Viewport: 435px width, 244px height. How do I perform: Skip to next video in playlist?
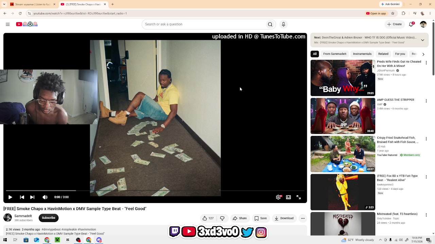point(32,197)
